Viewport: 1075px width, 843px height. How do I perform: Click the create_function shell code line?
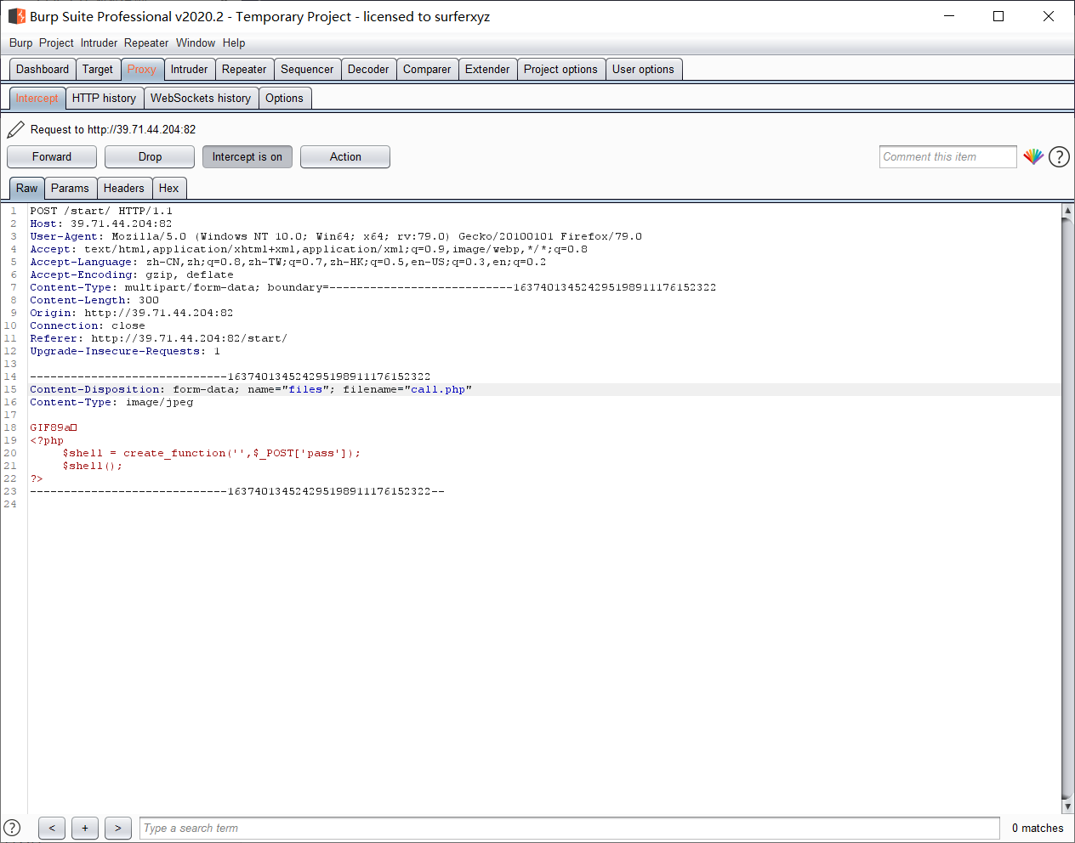[x=212, y=454]
